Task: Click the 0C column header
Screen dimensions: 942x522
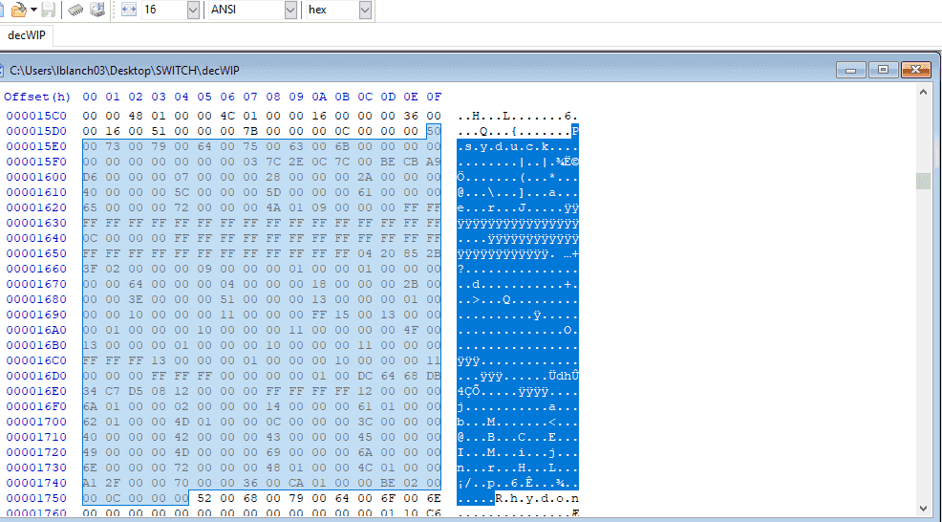Action: click(365, 97)
